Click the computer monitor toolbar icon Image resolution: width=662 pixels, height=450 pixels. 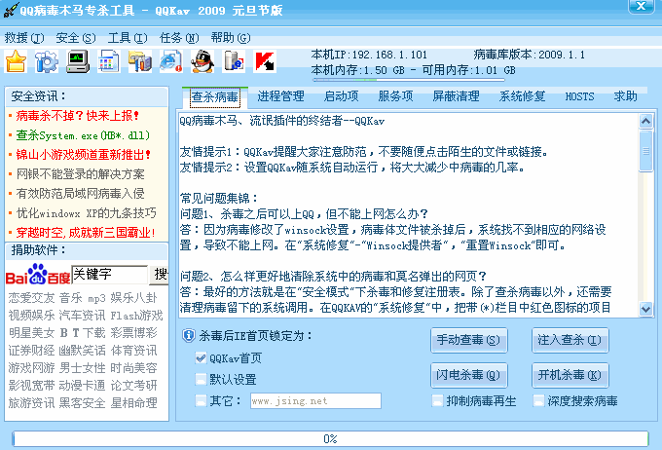pos(78,61)
